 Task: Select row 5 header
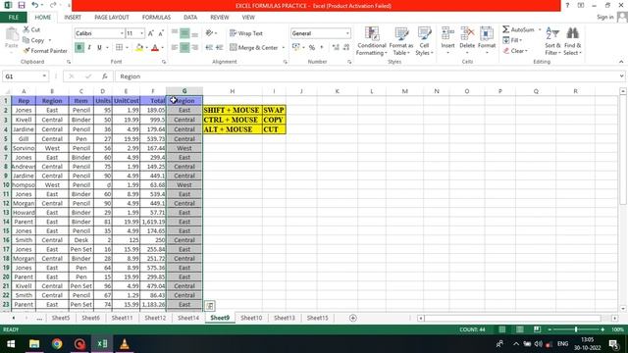pos(6,139)
